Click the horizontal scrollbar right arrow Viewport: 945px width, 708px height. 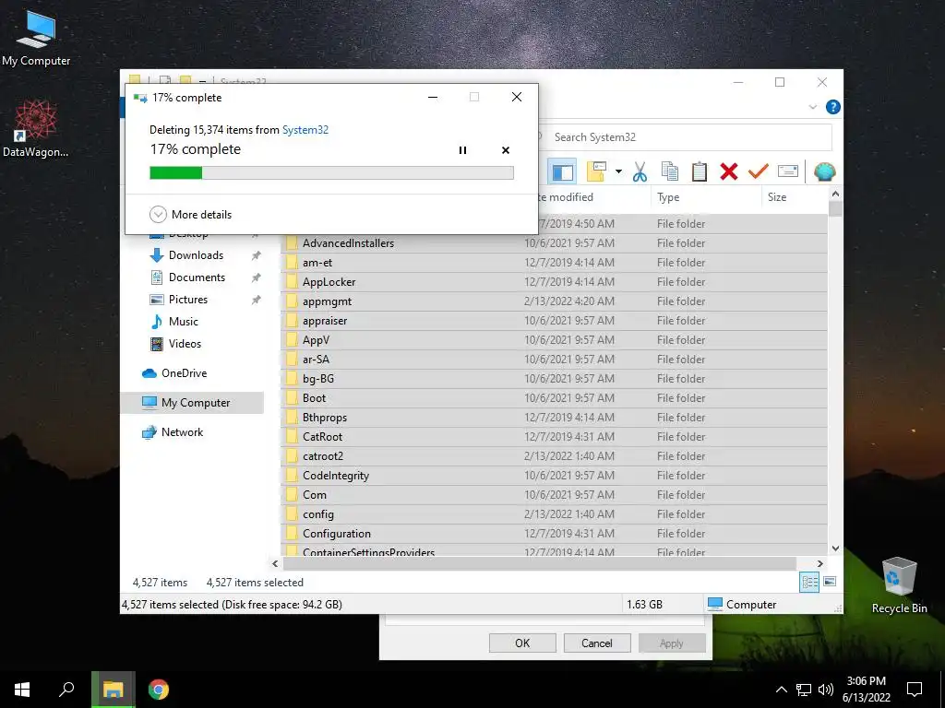click(819, 563)
